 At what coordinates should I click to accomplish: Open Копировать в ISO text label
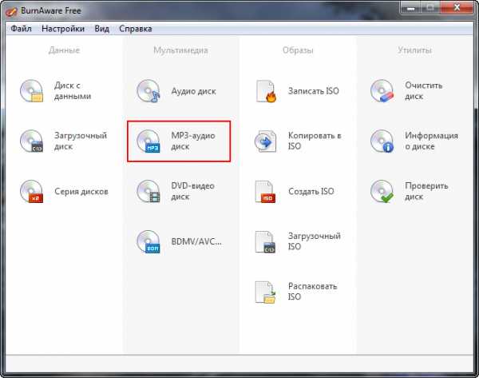[x=315, y=141]
